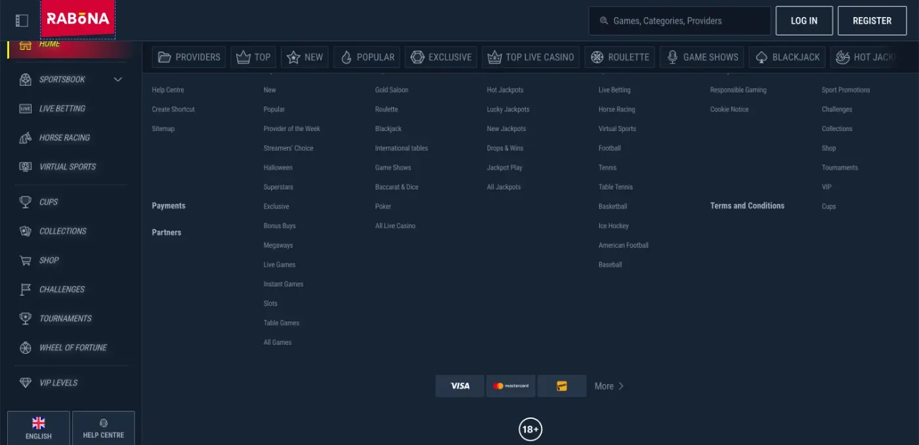Viewport: 919px width, 445px height.
Task: Click the 18+ age restriction badge
Action: [x=530, y=429]
